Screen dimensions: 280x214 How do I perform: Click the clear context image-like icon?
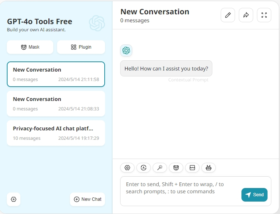[x=192, y=168]
